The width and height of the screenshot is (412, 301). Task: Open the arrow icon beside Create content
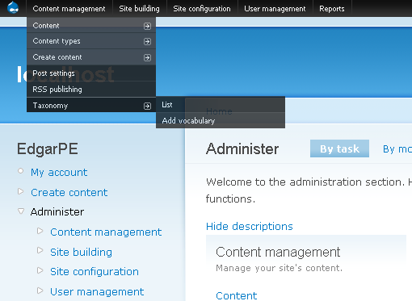(x=147, y=58)
